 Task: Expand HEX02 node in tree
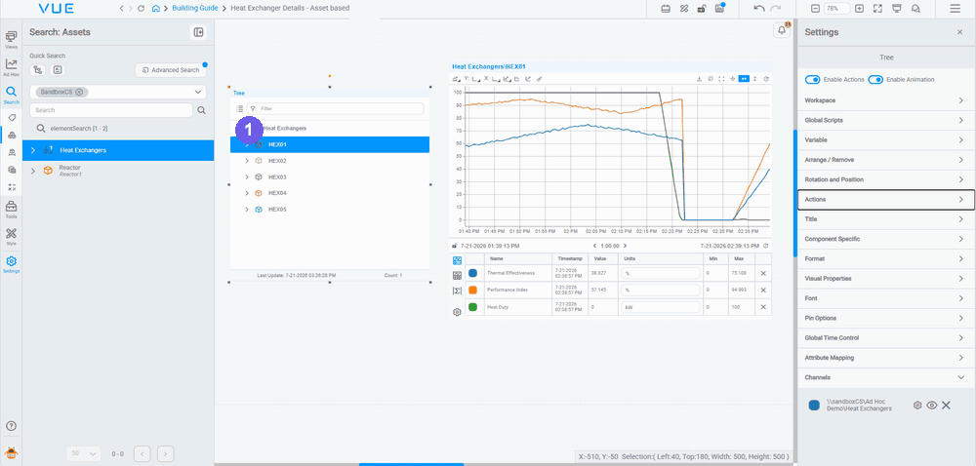(247, 161)
